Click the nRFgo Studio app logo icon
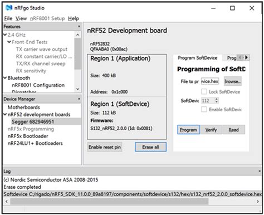 click(x=9, y=8)
